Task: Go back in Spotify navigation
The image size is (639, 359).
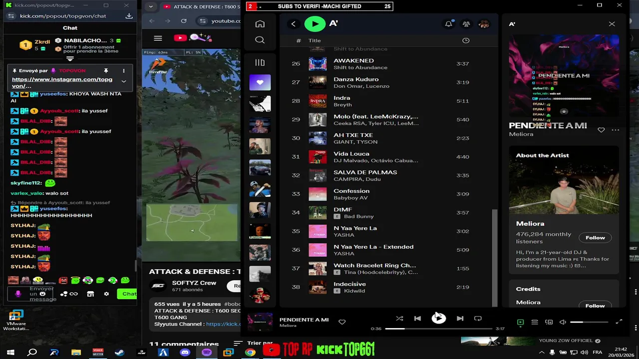Action: [293, 24]
